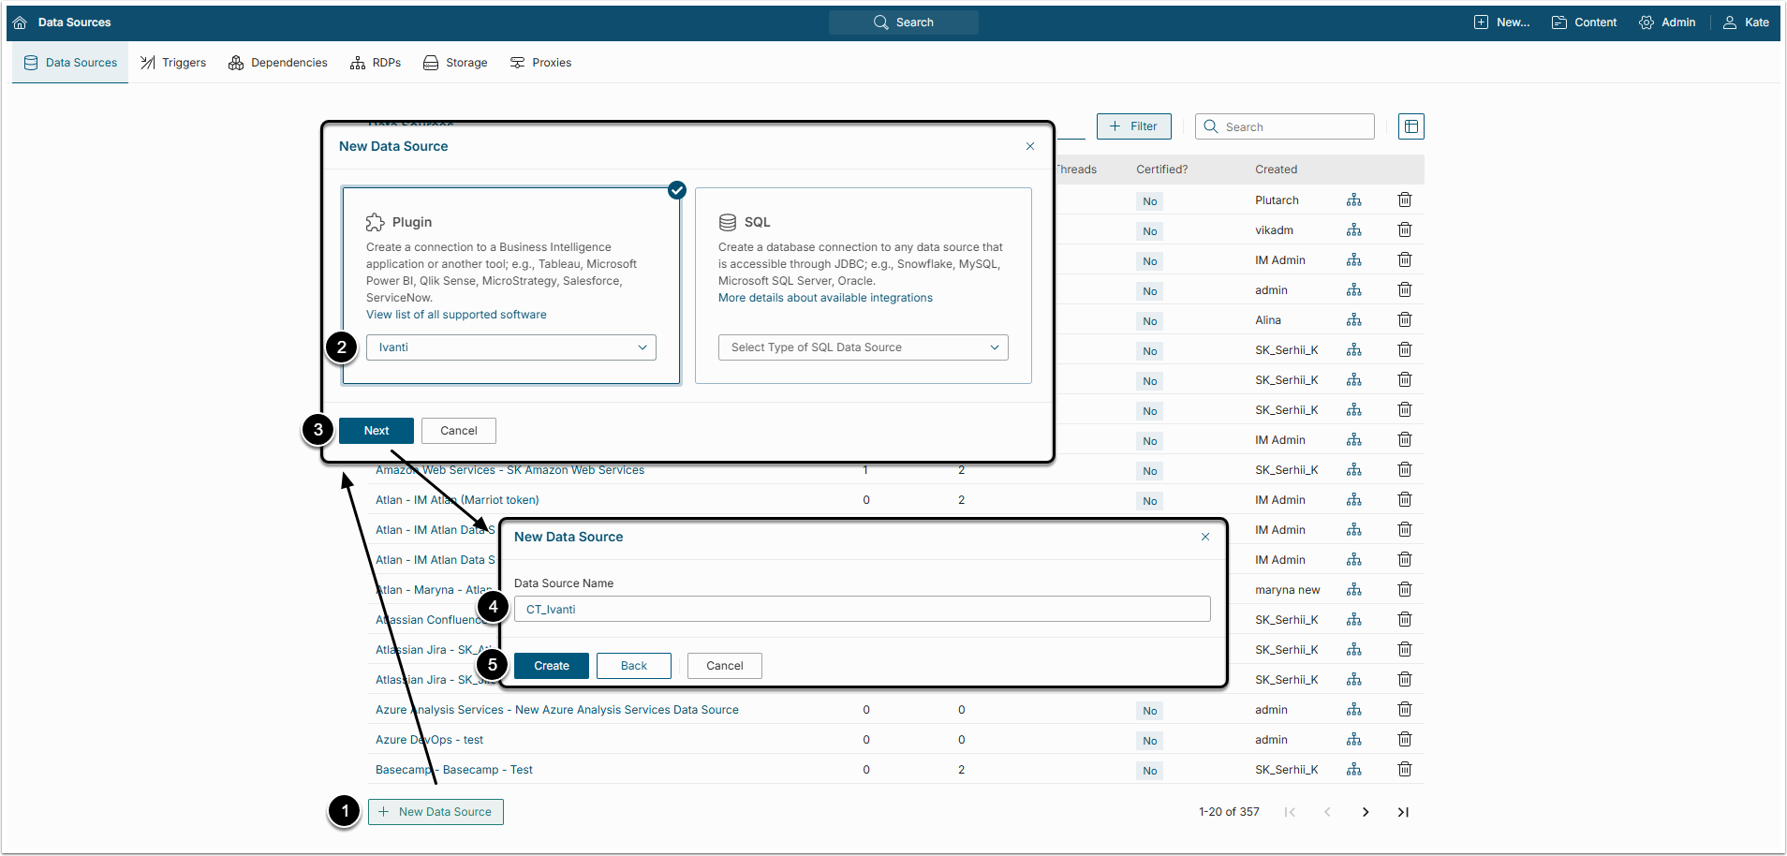Click the Next button
1787x856 pixels.
pyautogui.click(x=377, y=431)
